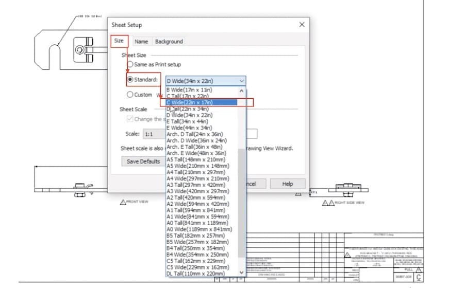Viewport: 449px width, 290px height.
Task: Select A1 Tall(594mm x 841mm)
Action: [x=202, y=210]
